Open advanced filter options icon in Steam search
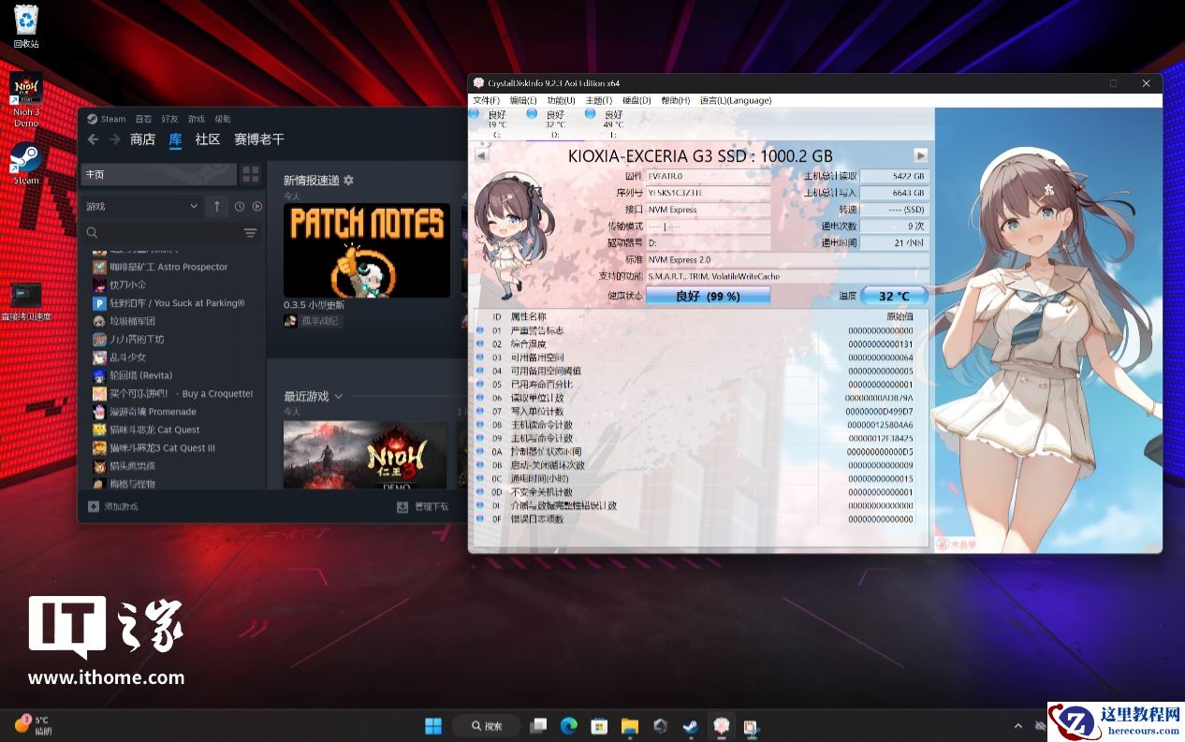 pyautogui.click(x=250, y=233)
